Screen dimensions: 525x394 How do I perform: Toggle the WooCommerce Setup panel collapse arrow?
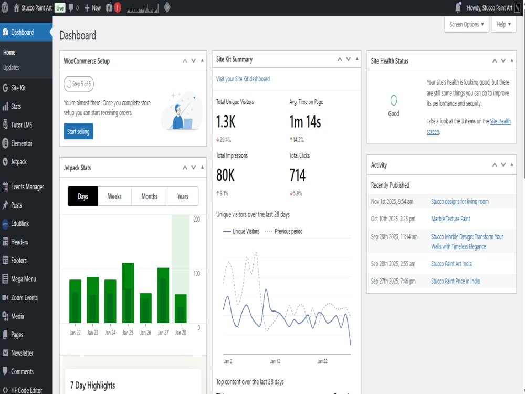pyautogui.click(x=202, y=60)
